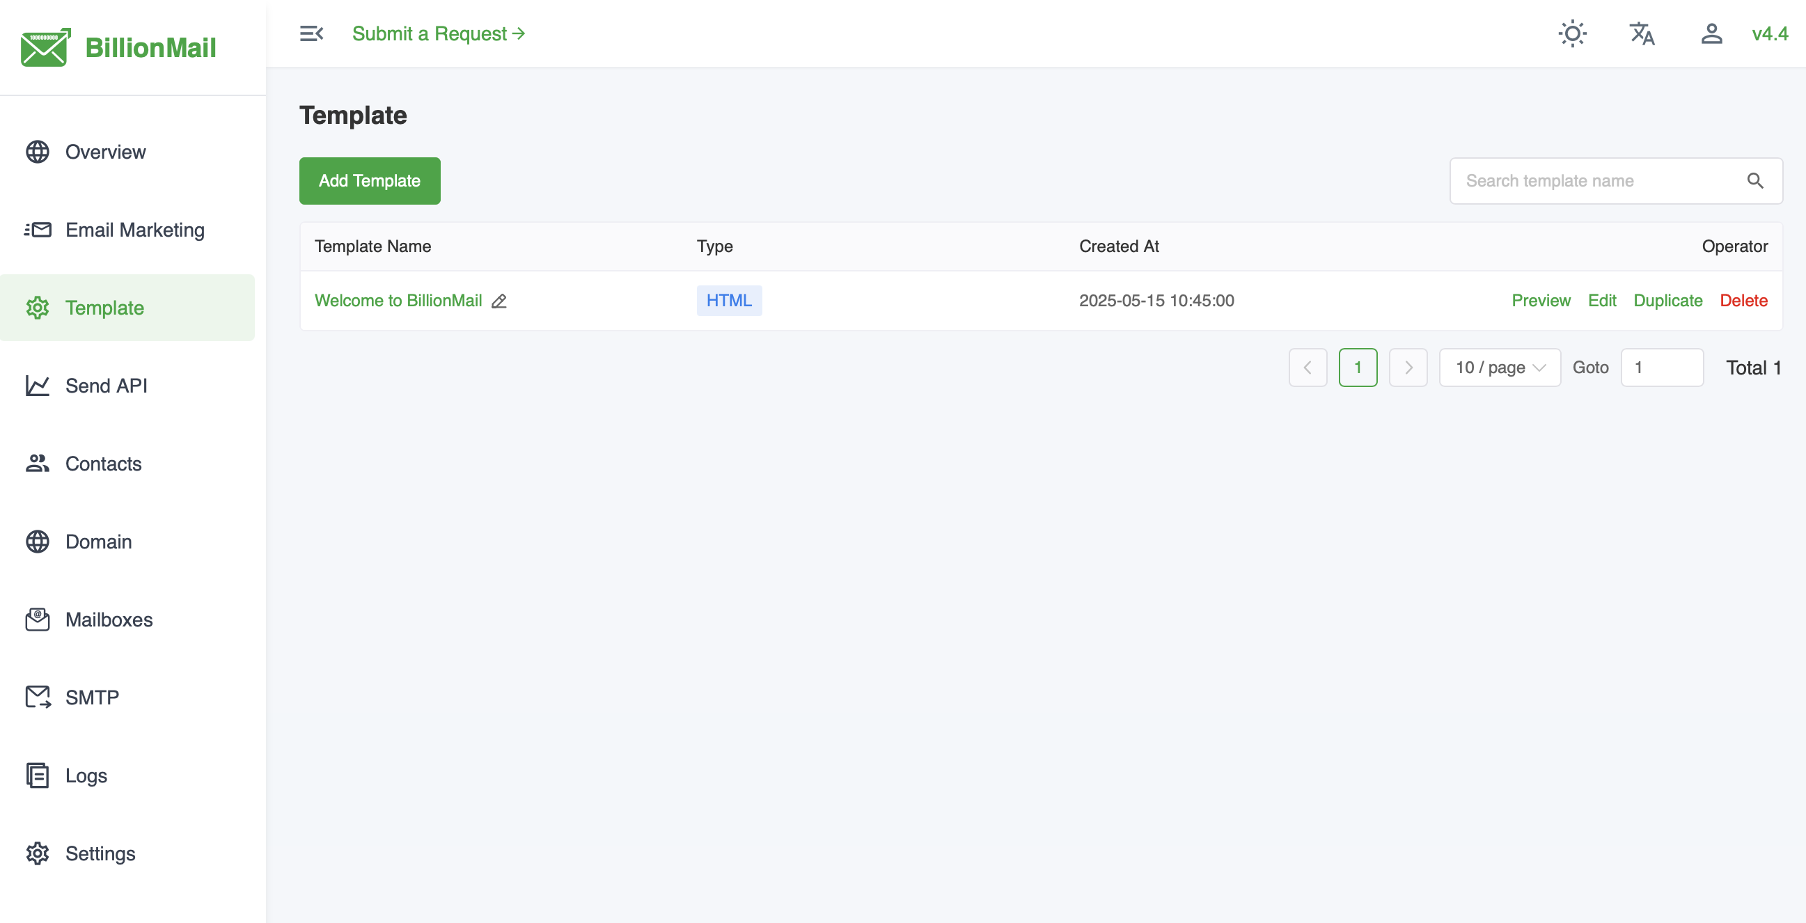Open the Send API page
This screenshot has height=923, width=1806.
(x=107, y=386)
